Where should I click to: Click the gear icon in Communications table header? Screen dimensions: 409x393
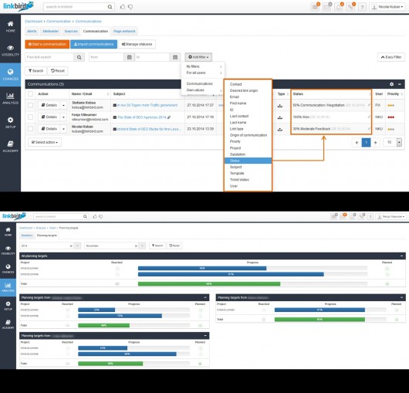click(391, 84)
